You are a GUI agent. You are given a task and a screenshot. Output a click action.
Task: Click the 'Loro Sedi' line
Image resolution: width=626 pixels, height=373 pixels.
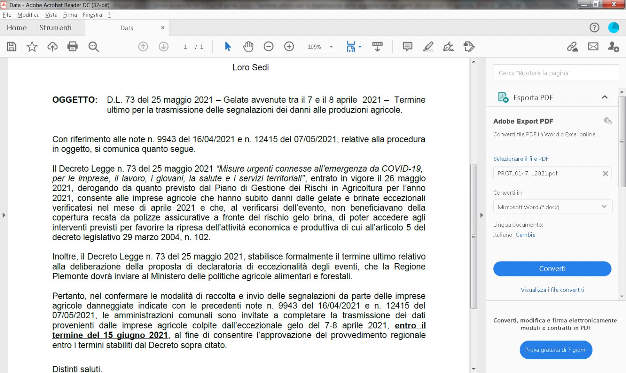250,67
